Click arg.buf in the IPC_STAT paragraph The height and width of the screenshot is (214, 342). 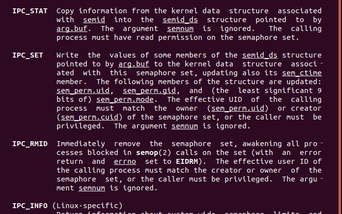[x=72, y=29]
